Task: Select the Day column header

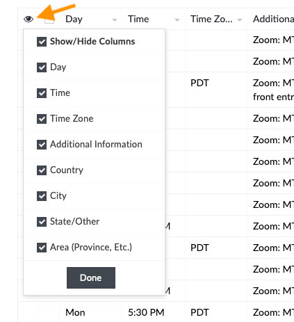Action: coord(74,19)
